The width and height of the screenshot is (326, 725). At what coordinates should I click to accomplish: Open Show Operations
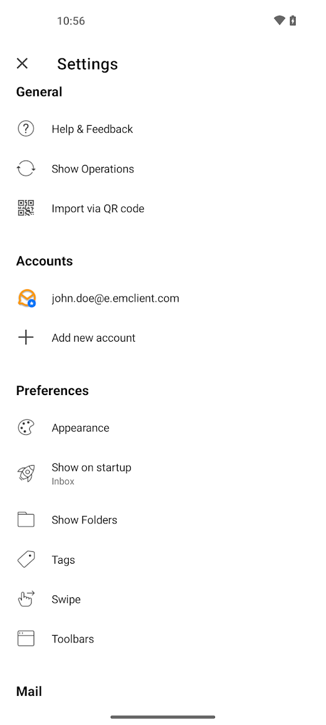point(163,169)
